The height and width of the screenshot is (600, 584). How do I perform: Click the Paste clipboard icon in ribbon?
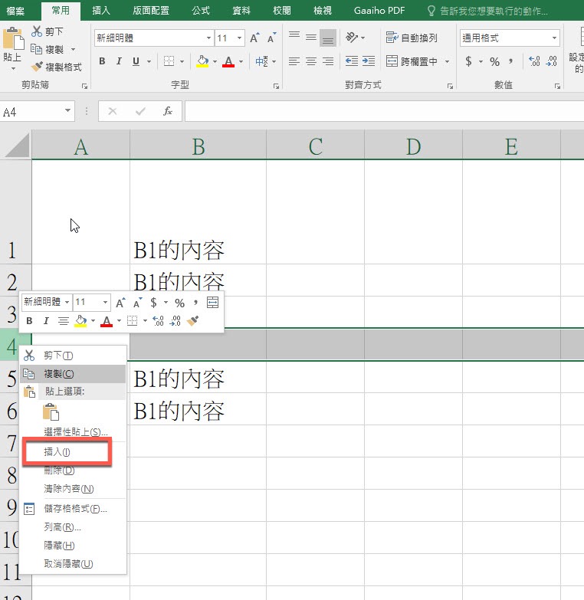tap(12, 38)
